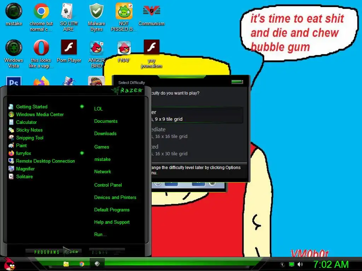
Task: Click the green monitor tray icon
Action: [292, 264]
